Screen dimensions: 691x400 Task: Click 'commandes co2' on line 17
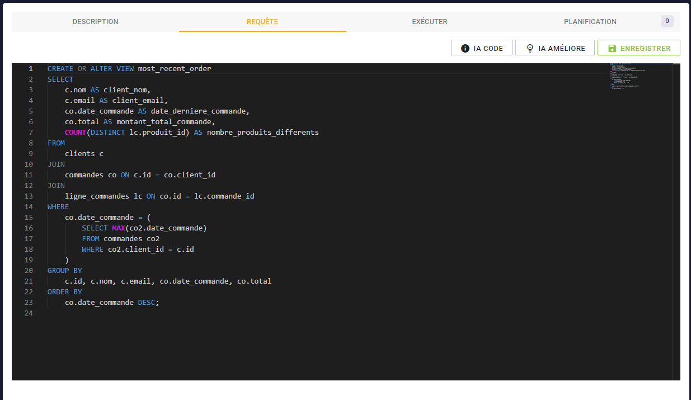coord(131,239)
